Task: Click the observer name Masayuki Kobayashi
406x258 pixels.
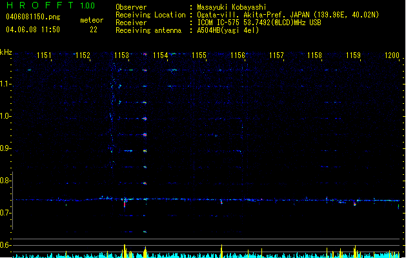Action: click(x=232, y=7)
